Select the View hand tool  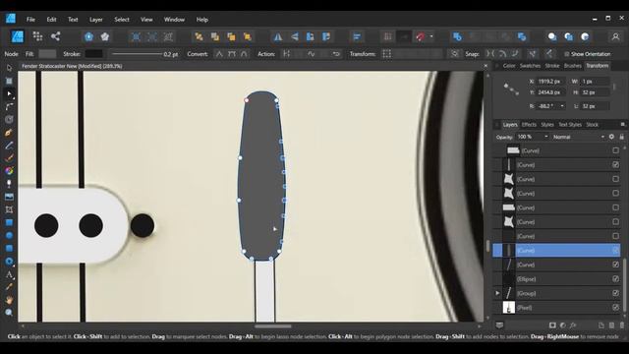click(x=9, y=299)
